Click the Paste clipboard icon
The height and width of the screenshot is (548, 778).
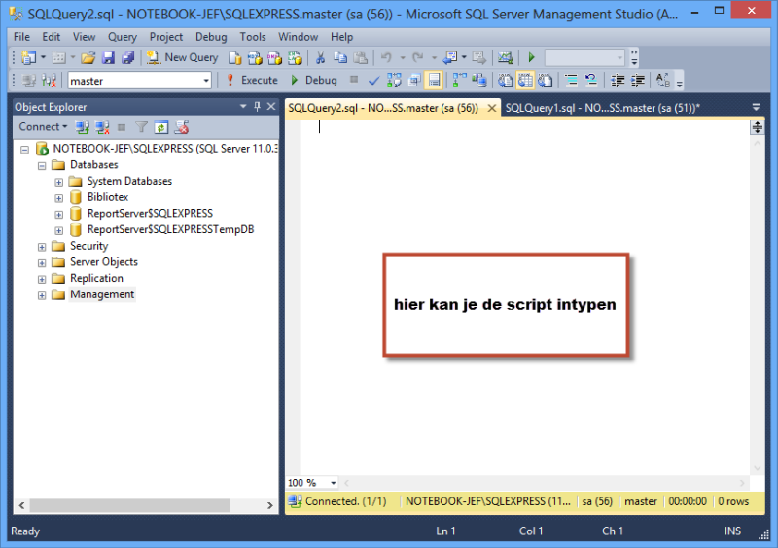tap(360, 58)
